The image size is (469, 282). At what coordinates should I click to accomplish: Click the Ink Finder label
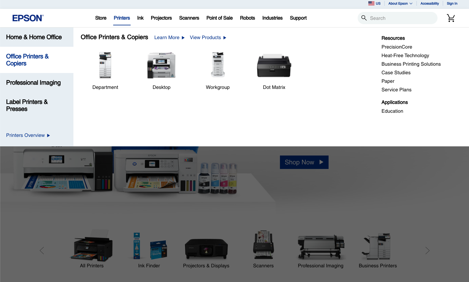pos(149,266)
